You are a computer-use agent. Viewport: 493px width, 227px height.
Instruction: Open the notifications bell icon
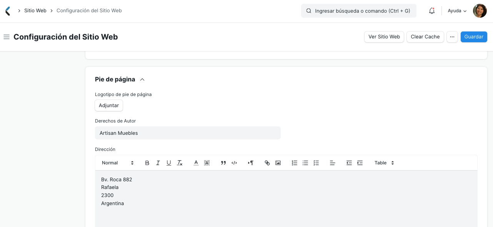click(431, 10)
